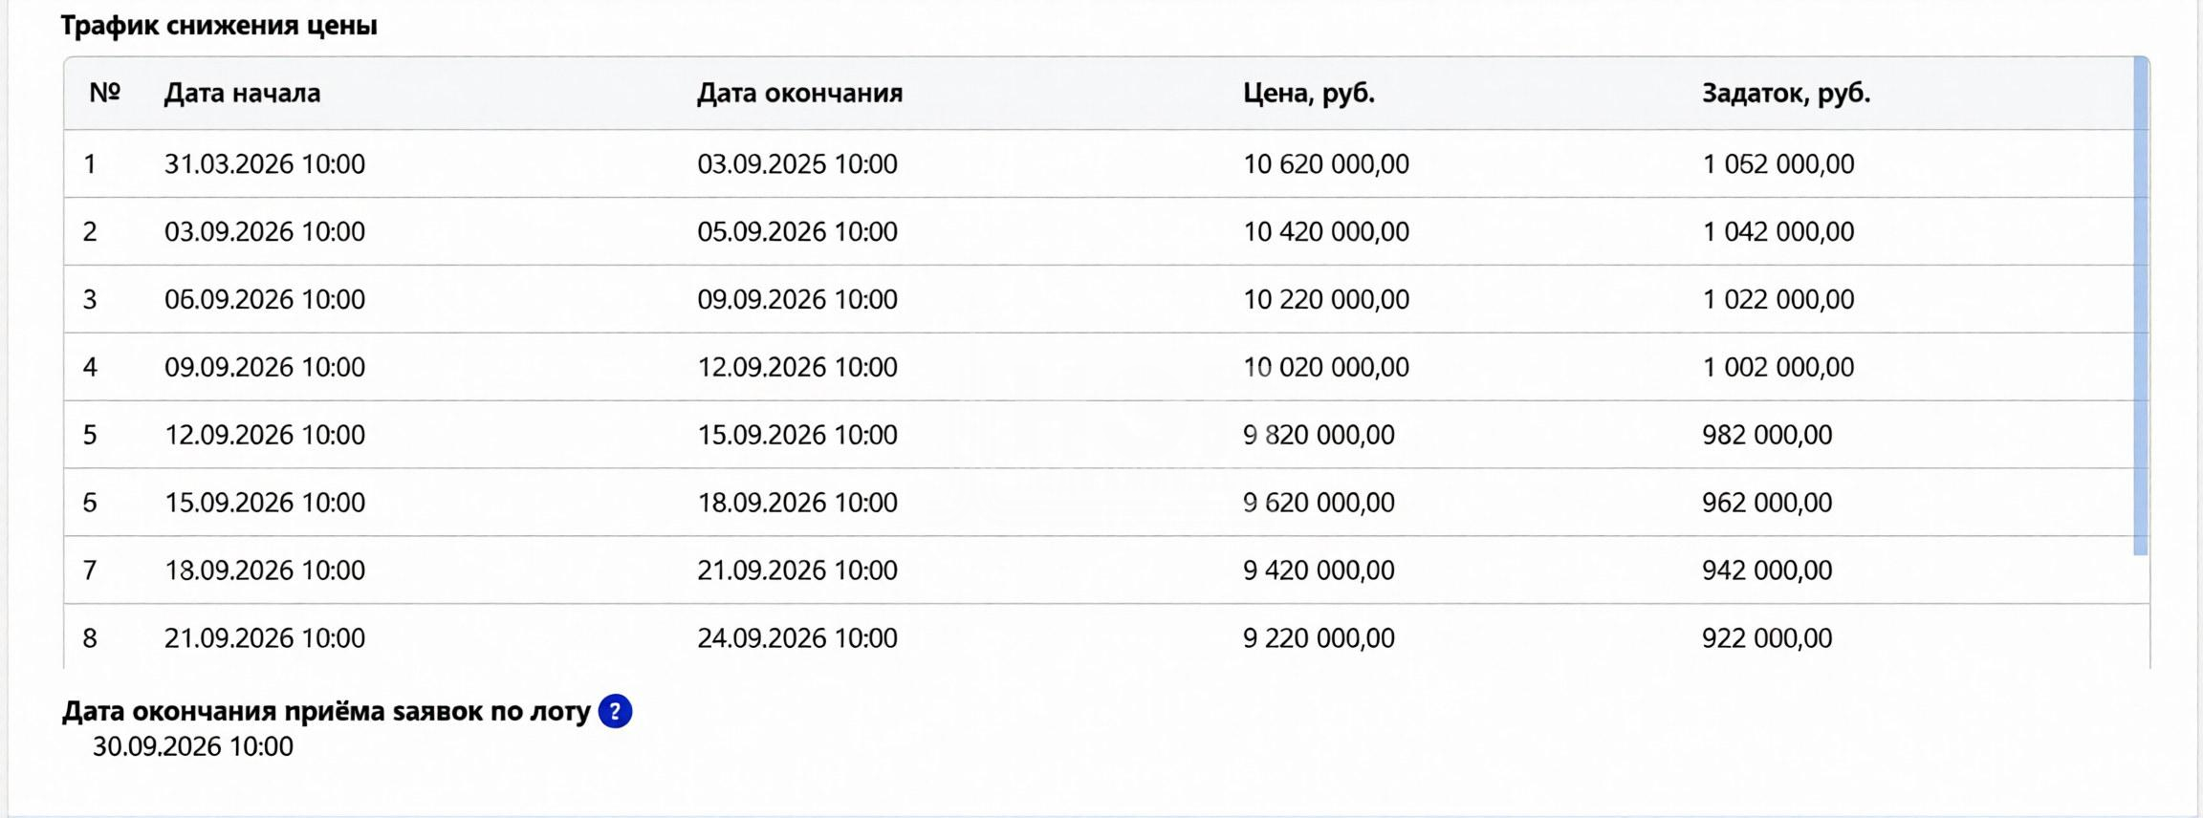Click deposit cell 1 052 000,00

click(x=1778, y=164)
